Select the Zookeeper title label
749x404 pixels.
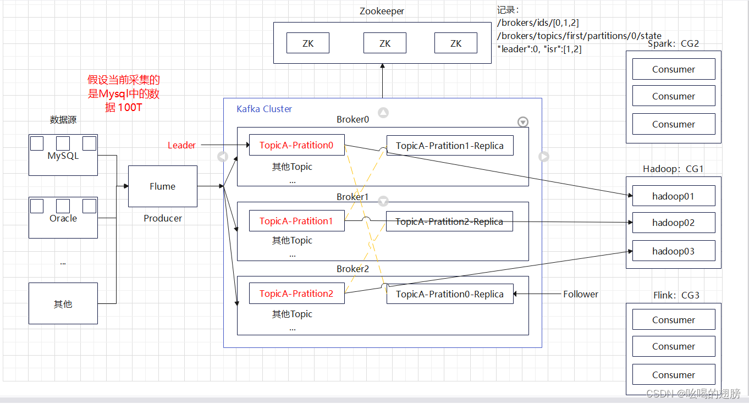pos(382,11)
